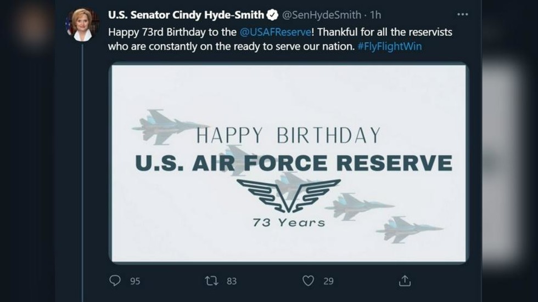
Task: Open the @SenHydeSmith handle link
Action: pyautogui.click(x=322, y=15)
